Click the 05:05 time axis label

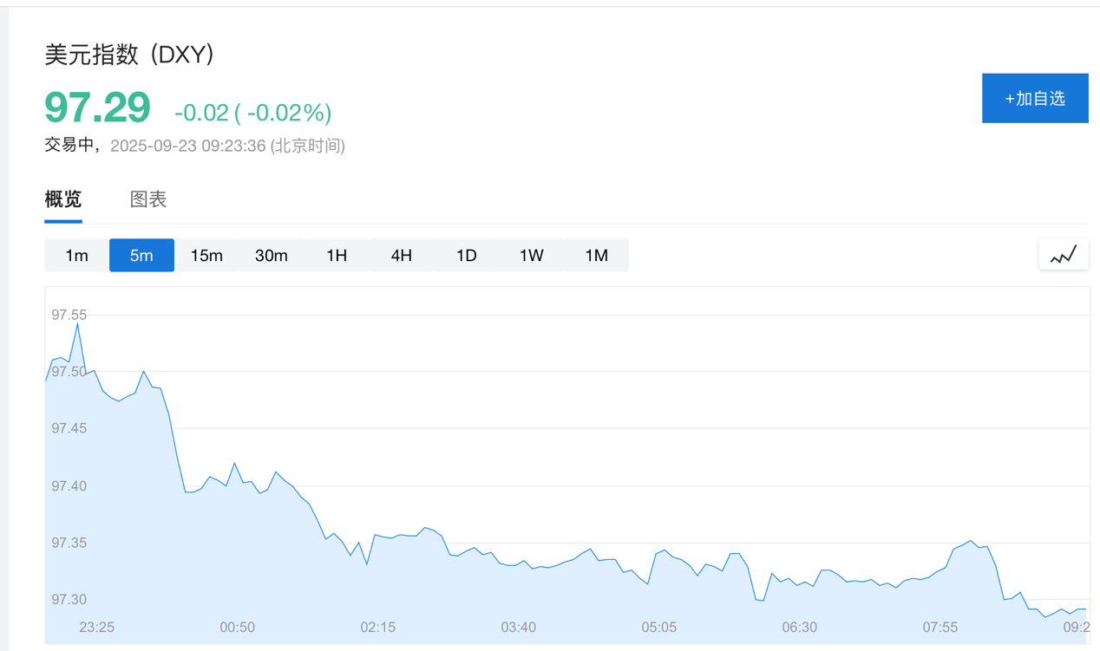coord(658,627)
